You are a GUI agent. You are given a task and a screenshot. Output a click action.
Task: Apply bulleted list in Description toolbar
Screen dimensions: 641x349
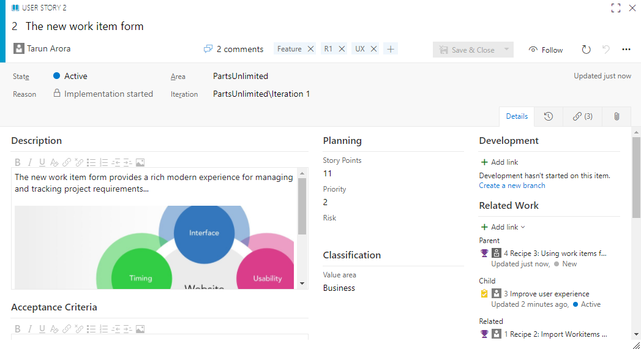click(91, 163)
